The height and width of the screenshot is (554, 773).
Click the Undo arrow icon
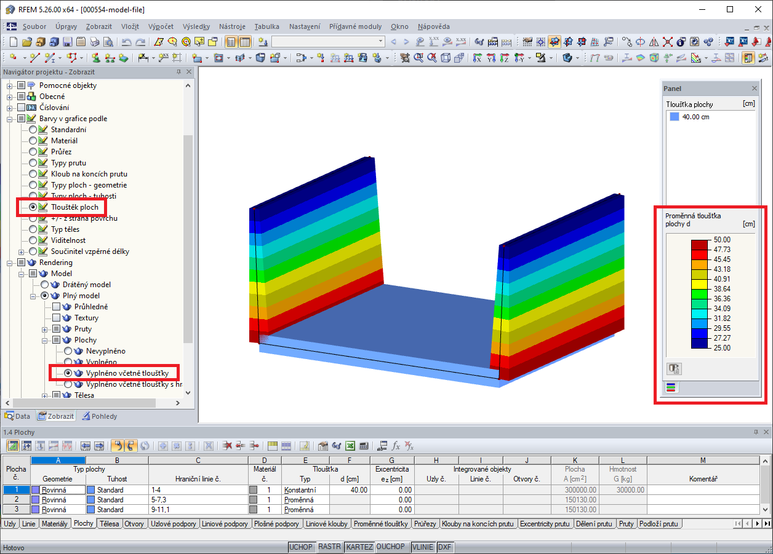(x=126, y=42)
